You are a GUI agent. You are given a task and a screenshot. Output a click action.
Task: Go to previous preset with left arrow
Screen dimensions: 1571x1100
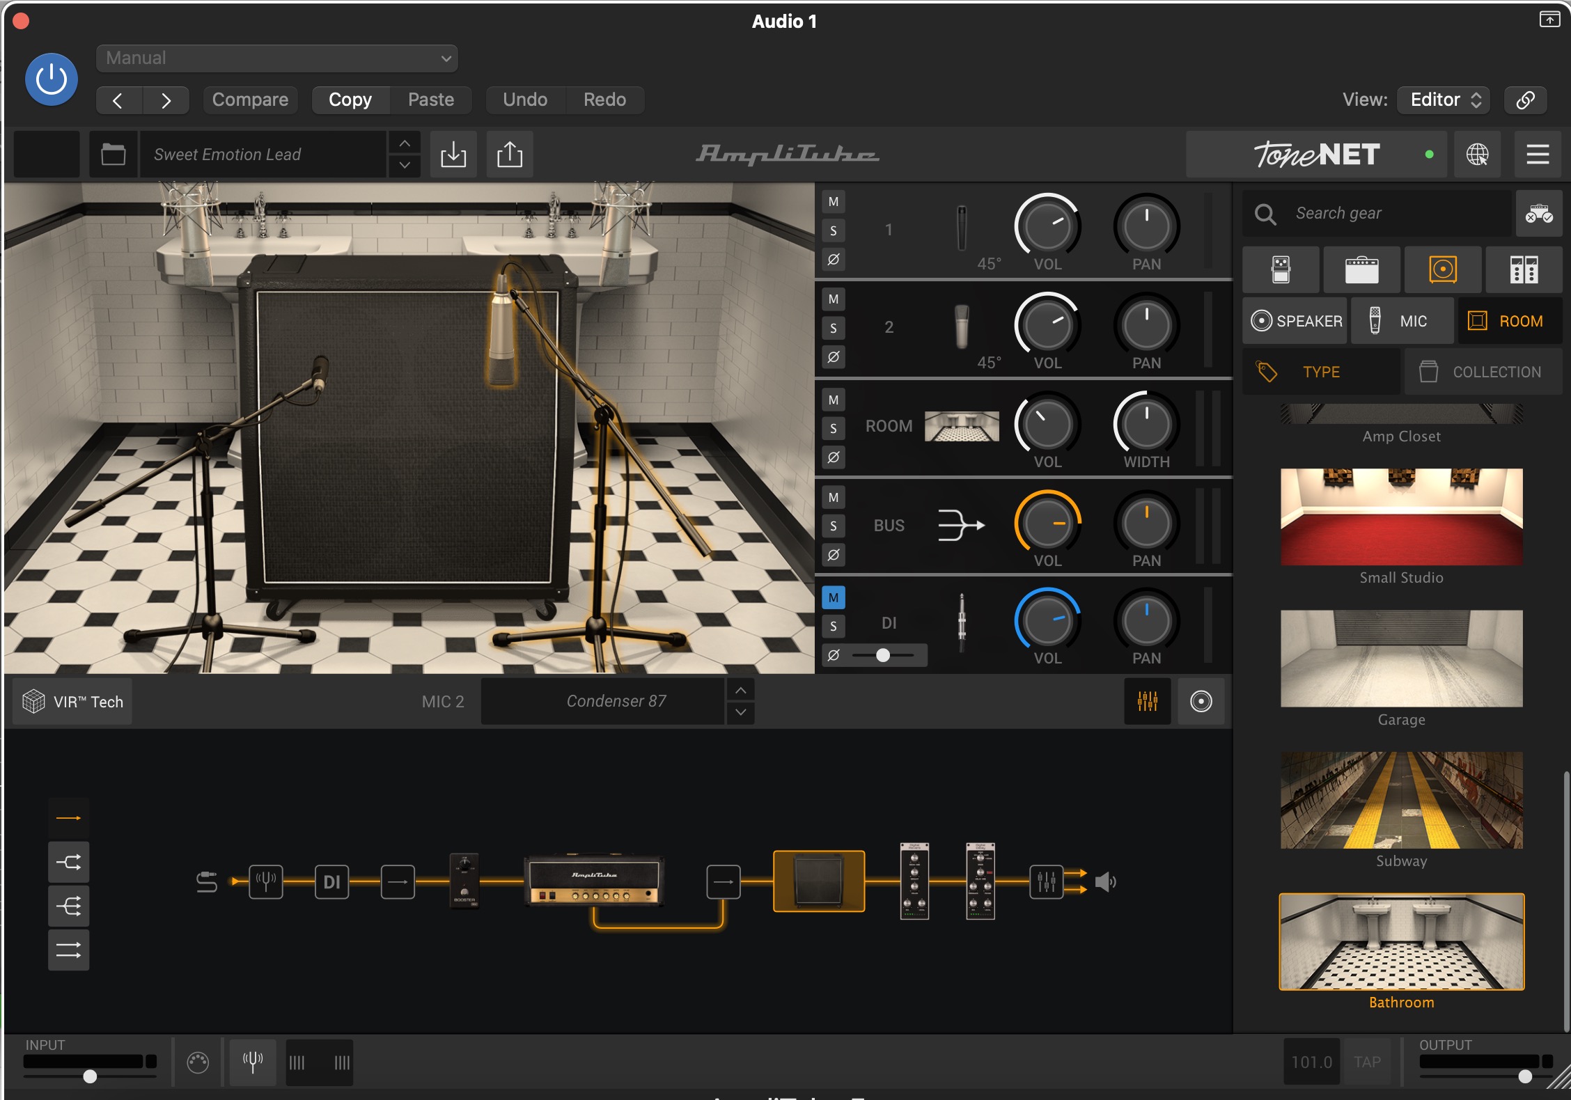(118, 100)
